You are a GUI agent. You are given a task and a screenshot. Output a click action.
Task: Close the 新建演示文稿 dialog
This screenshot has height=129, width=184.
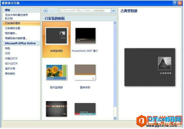click(x=180, y=3)
